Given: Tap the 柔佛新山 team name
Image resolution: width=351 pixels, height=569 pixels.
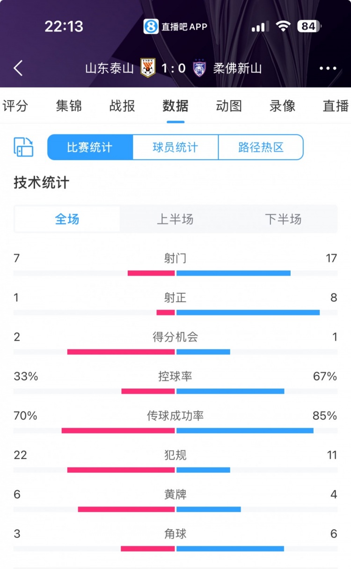Looking at the screenshot, I should click(237, 68).
